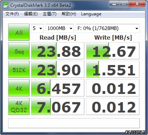This screenshot has height=135, width=148.
Task: Open the 文件(F) menu
Action: [x=12, y=14]
